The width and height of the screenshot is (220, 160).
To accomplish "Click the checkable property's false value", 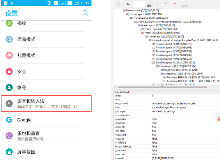I will click(154, 119).
